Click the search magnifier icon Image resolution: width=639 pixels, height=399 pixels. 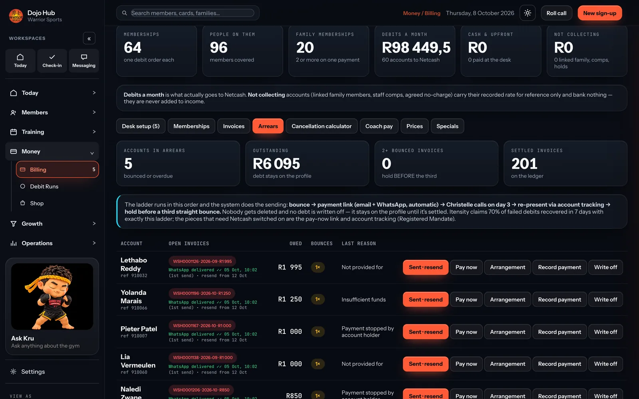pyautogui.click(x=125, y=13)
